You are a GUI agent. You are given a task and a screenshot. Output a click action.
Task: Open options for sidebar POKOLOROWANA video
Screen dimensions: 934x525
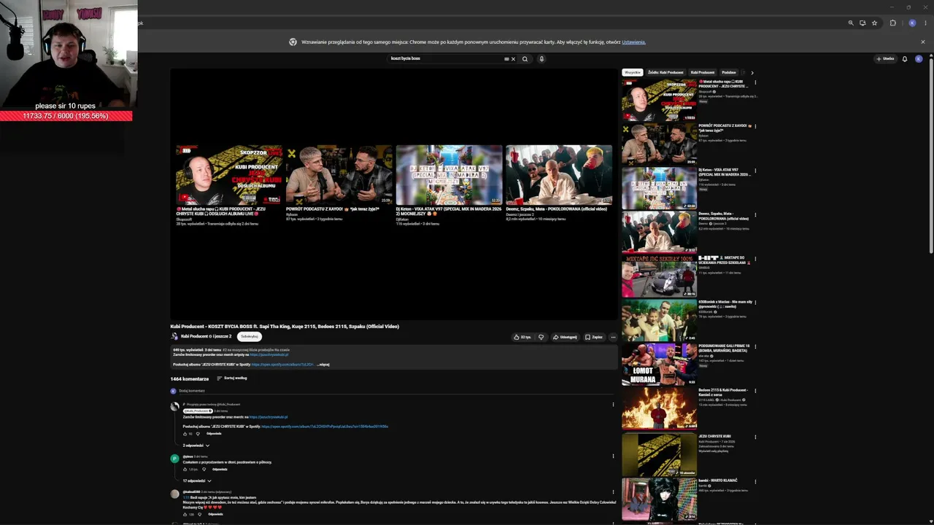point(755,215)
